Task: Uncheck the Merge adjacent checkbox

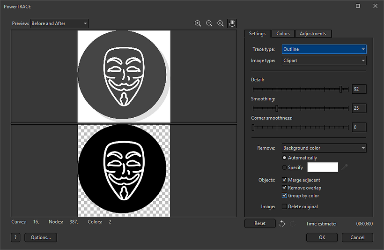Action: coord(285,180)
